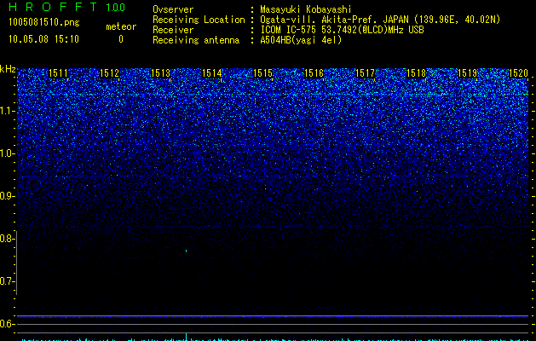
Task: Click the meteor count value 0
Action: pyautogui.click(x=121, y=39)
